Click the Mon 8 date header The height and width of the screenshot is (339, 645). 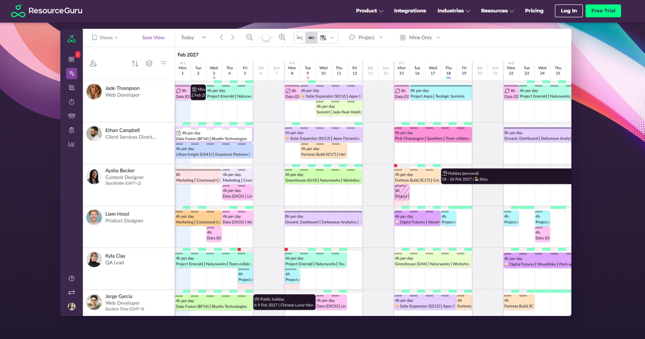[x=292, y=70]
